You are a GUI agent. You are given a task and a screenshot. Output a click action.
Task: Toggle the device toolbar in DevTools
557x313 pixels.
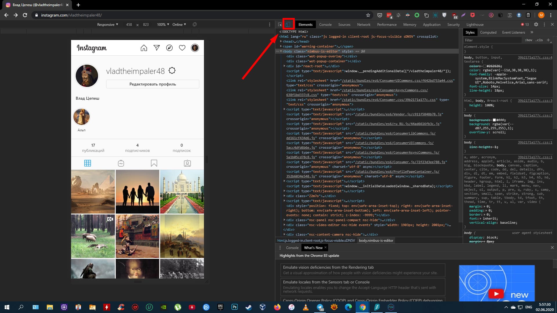[288, 24]
